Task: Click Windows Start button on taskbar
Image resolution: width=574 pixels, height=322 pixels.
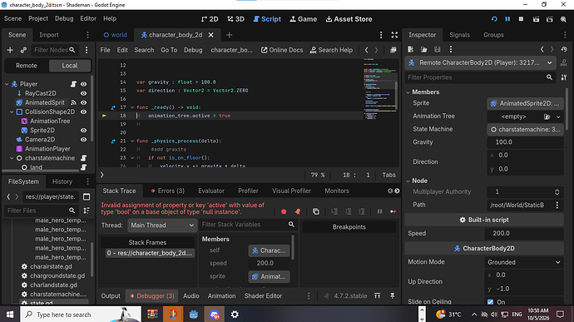Action: click(x=10, y=315)
